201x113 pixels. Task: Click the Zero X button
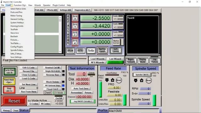tap(75, 18)
